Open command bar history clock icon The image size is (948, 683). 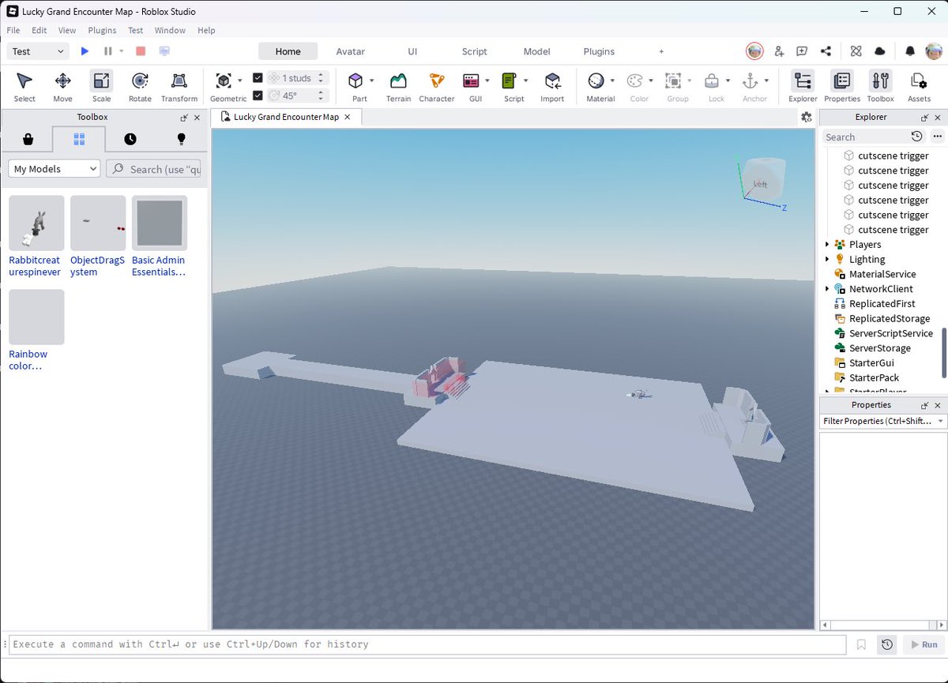887,644
